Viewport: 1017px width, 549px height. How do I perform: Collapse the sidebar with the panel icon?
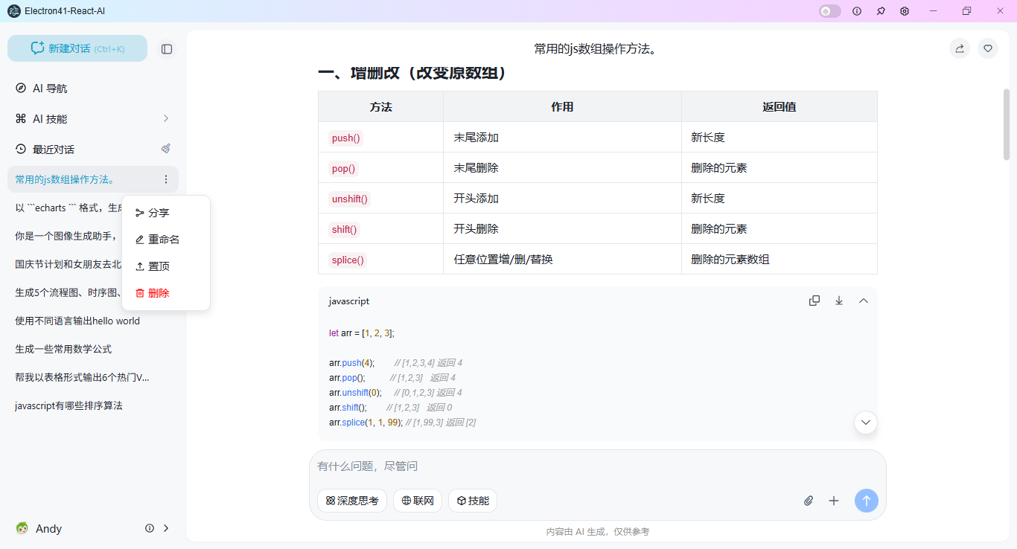pos(167,48)
